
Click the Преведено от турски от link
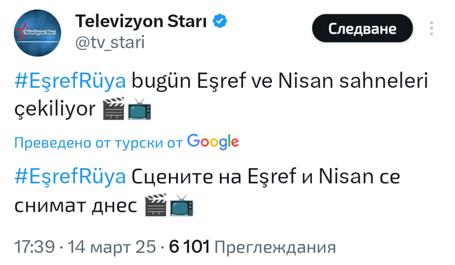point(99,143)
